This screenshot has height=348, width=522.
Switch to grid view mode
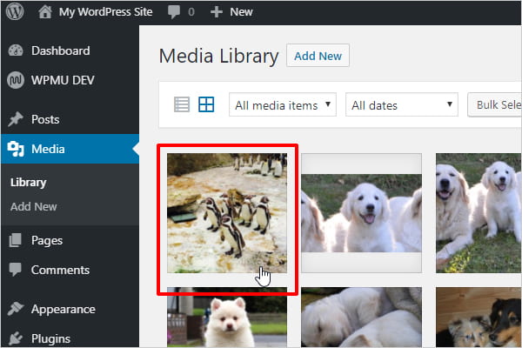pos(206,105)
